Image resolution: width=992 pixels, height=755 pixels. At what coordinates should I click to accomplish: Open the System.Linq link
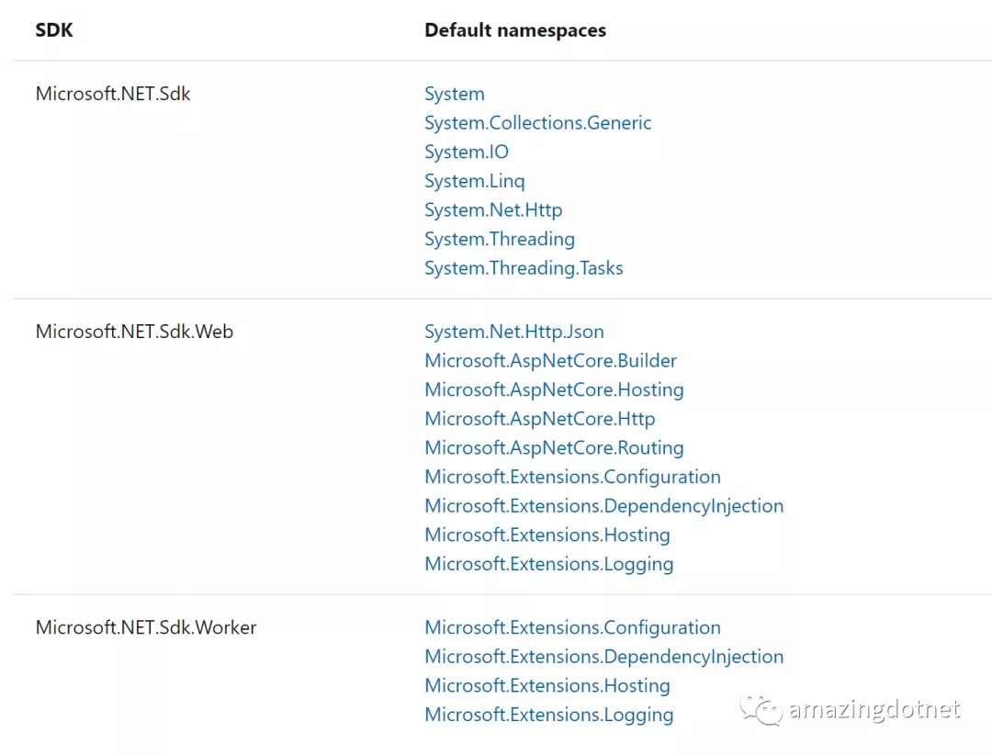474,181
